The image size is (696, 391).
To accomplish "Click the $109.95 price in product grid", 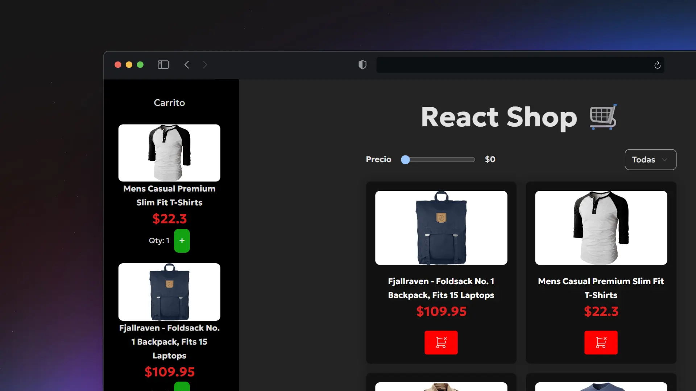I will [441, 311].
